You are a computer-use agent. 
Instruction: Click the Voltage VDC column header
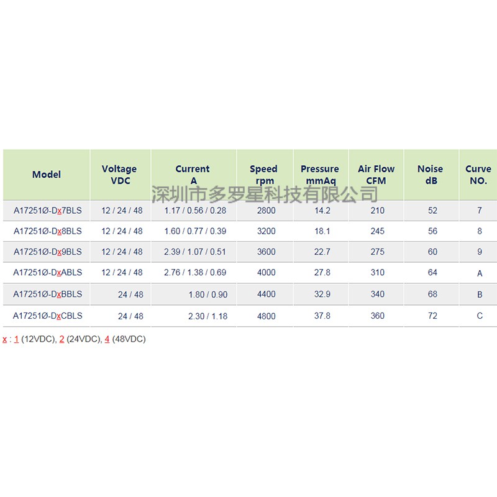[x=119, y=175]
